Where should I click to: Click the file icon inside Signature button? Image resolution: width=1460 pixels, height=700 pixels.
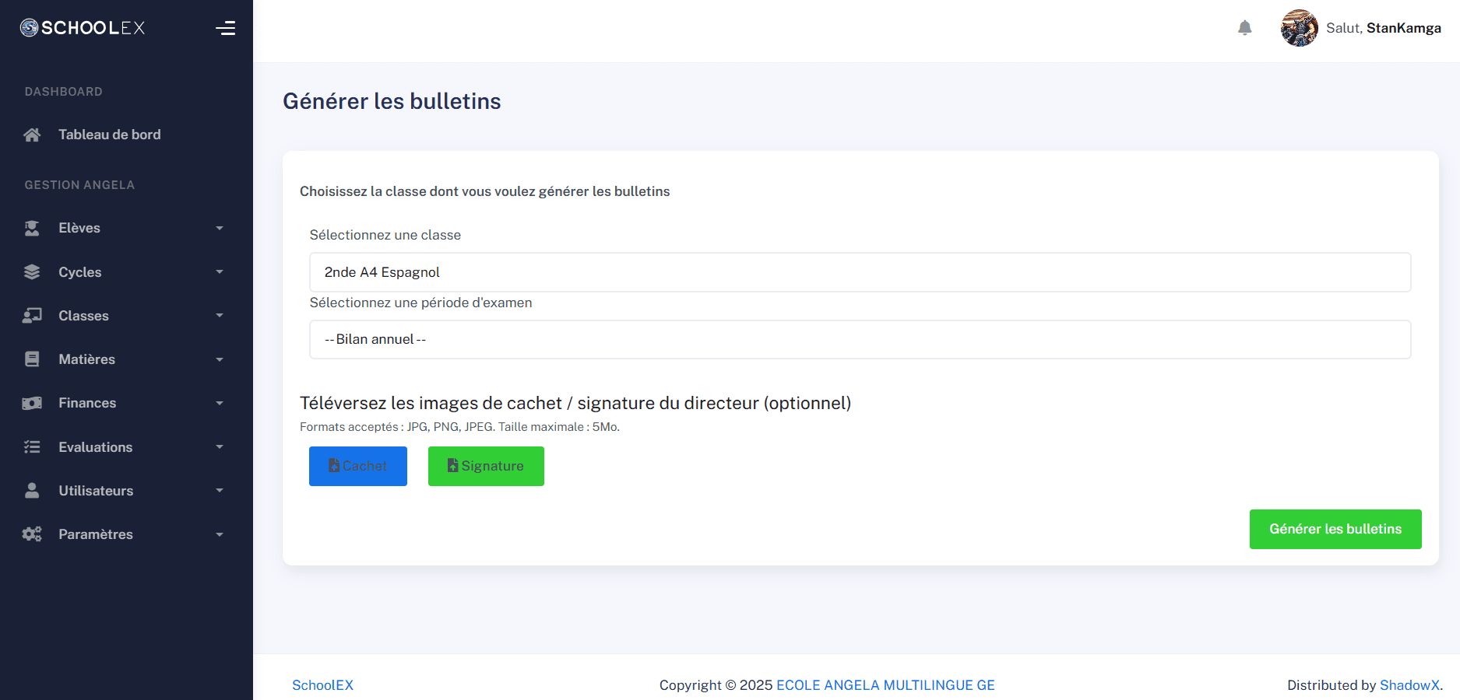click(x=452, y=465)
